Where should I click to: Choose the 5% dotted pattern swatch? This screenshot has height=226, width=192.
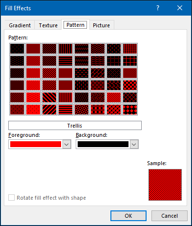click(17, 49)
